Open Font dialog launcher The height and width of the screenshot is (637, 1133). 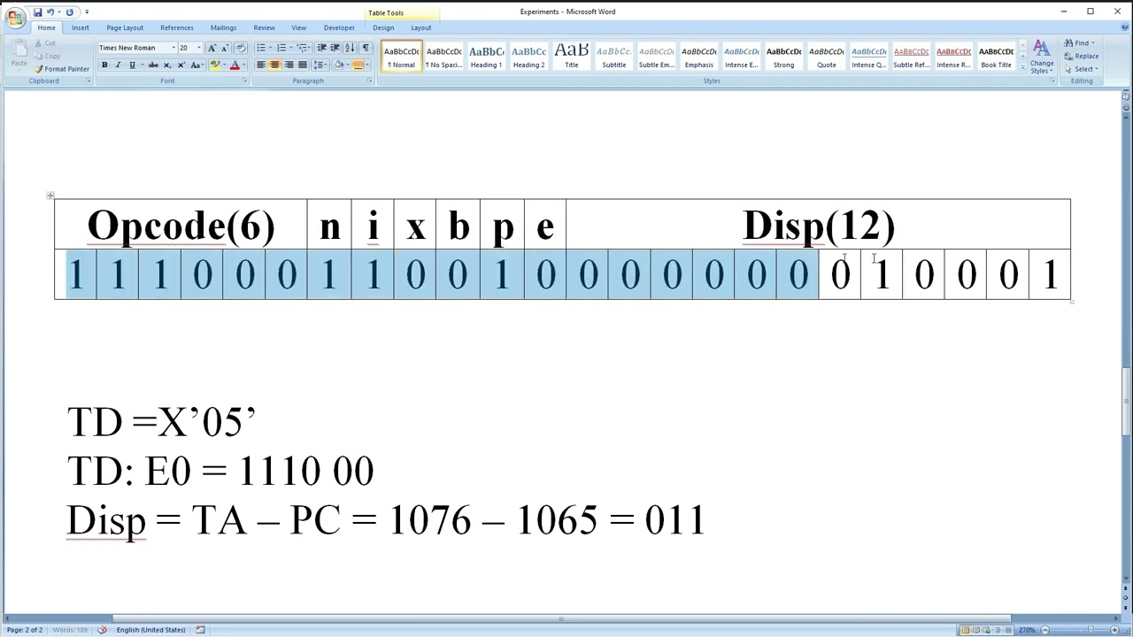point(245,81)
